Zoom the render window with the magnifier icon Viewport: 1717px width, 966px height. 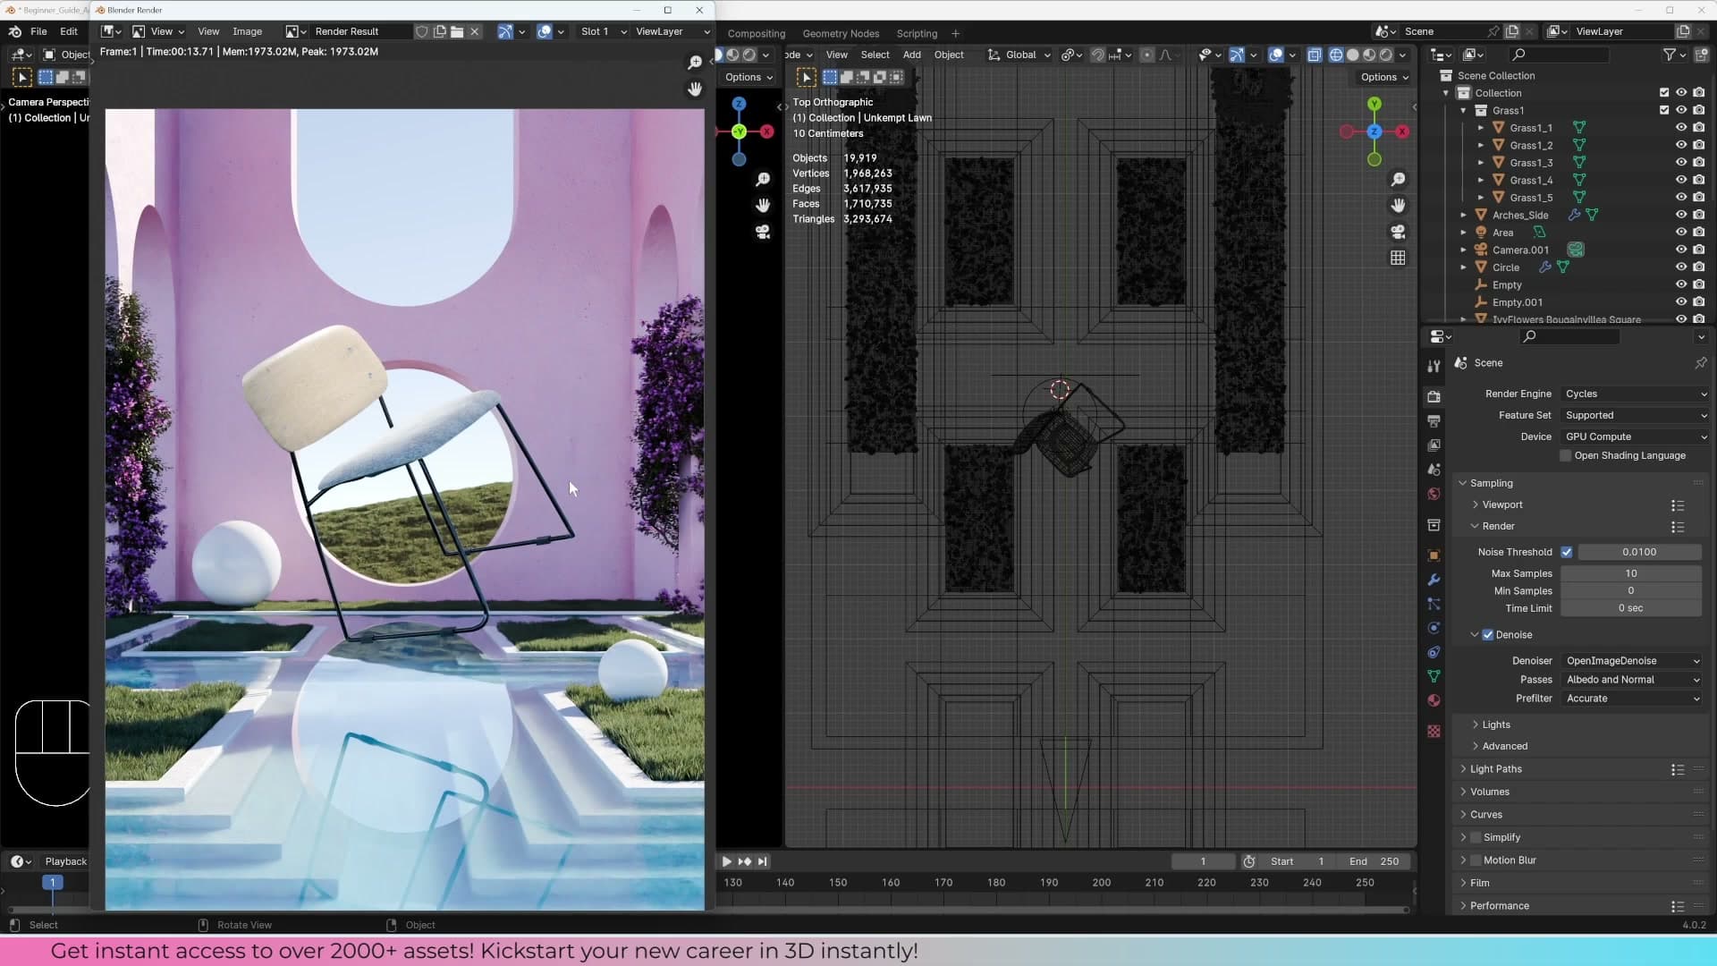(x=695, y=63)
